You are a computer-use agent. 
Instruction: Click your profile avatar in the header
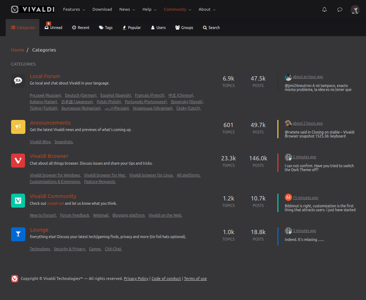(355, 9)
